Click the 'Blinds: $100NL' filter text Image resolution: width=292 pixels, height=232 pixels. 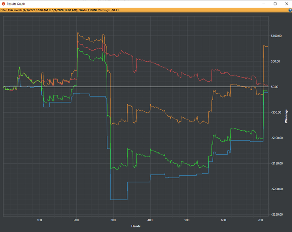[88, 10]
